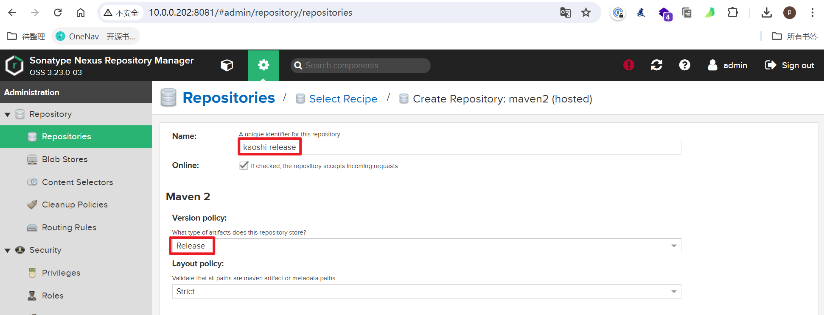Bookmark this page with the star

(x=586, y=13)
